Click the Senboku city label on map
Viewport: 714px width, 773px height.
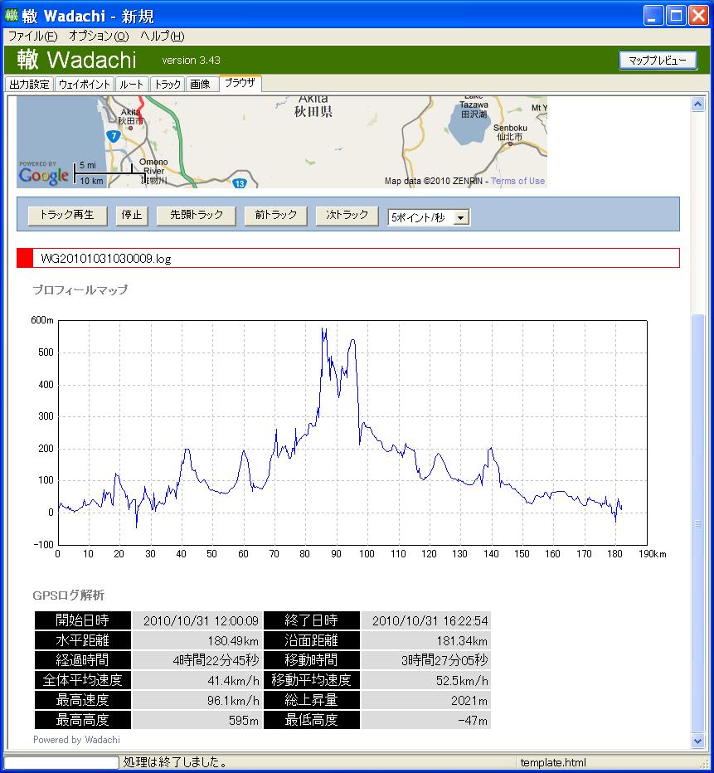tap(510, 132)
